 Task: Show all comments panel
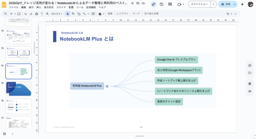pyautogui.click(x=170, y=4)
